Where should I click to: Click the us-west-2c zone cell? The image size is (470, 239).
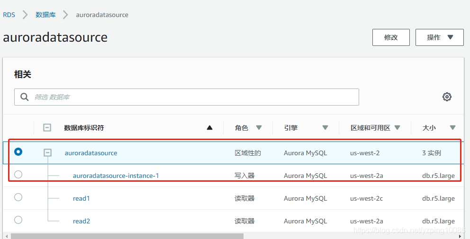coord(366,199)
